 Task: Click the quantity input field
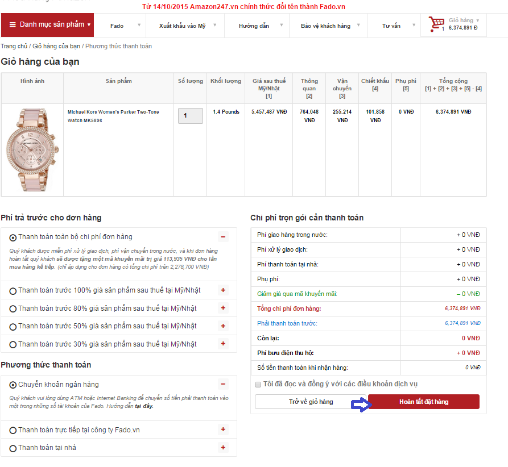(191, 115)
